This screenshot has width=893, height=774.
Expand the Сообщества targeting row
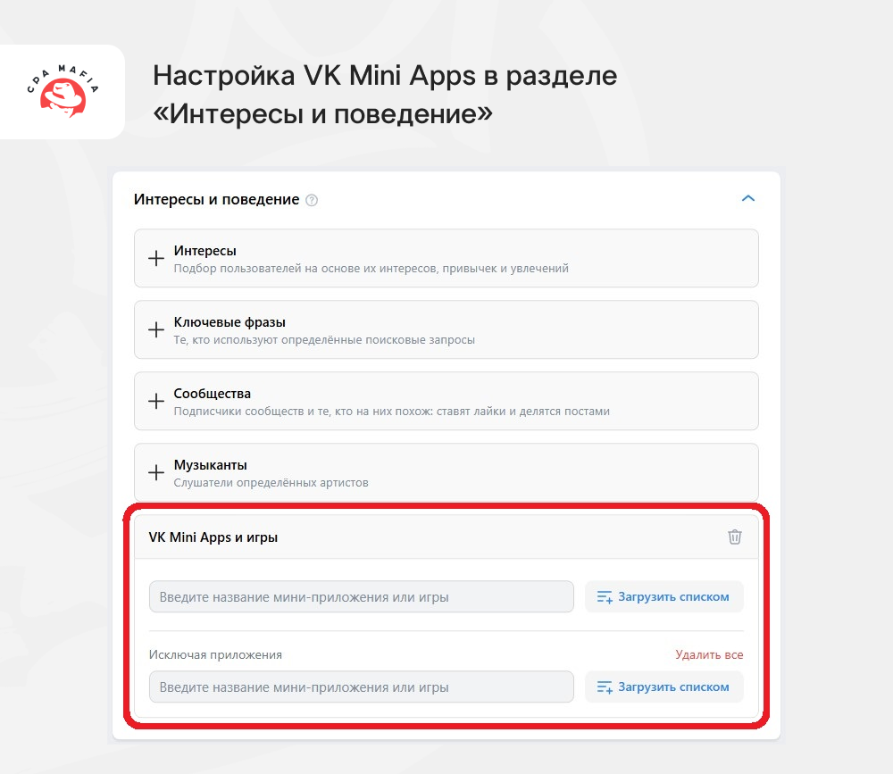click(446, 401)
